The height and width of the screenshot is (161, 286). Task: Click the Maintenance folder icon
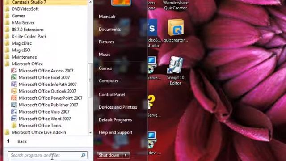point(7,57)
